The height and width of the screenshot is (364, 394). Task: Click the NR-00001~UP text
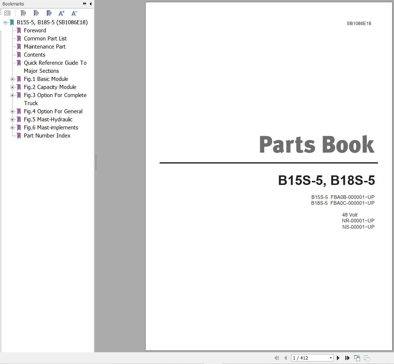[358, 221]
